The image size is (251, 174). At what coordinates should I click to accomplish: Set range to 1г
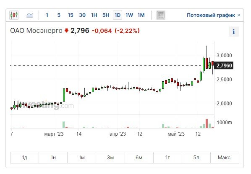click(167, 158)
